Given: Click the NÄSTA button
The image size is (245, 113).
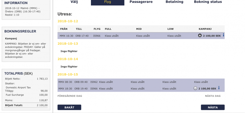Looking at the screenshot, I should (213, 107).
